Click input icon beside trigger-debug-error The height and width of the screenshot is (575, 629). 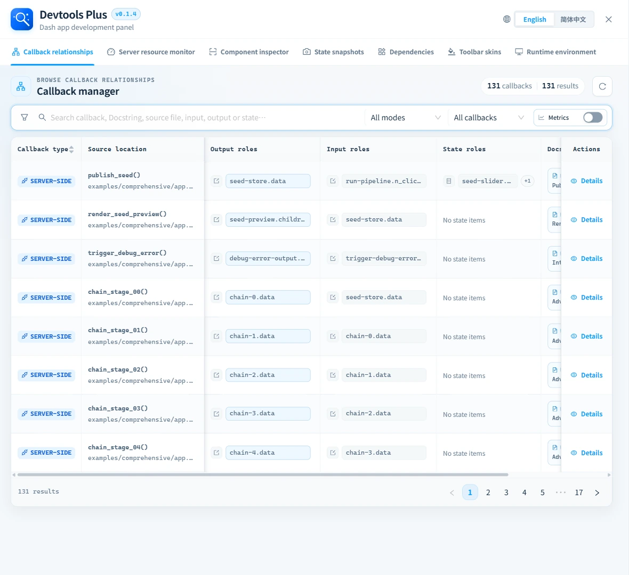(x=333, y=258)
